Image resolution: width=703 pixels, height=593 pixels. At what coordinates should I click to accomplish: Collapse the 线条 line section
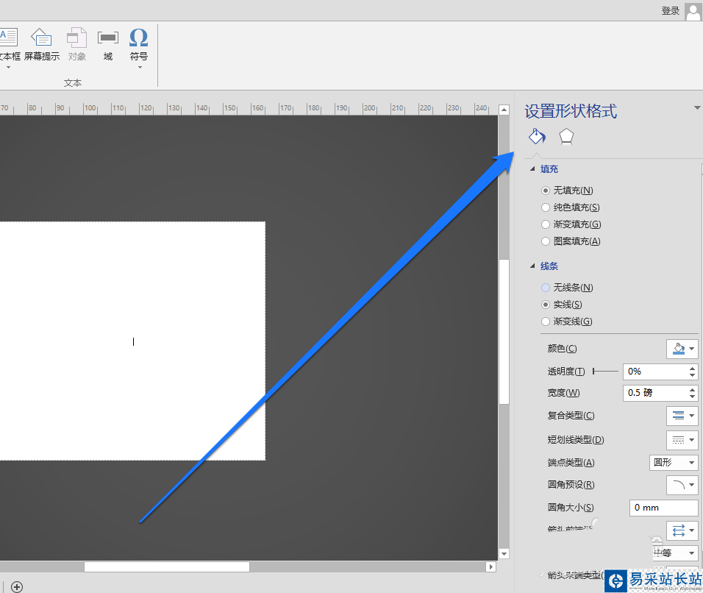(532, 266)
